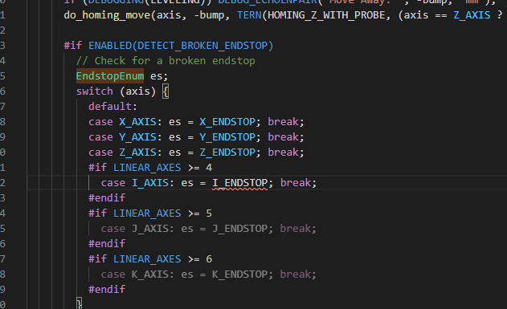Click the default: label

coord(112,107)
